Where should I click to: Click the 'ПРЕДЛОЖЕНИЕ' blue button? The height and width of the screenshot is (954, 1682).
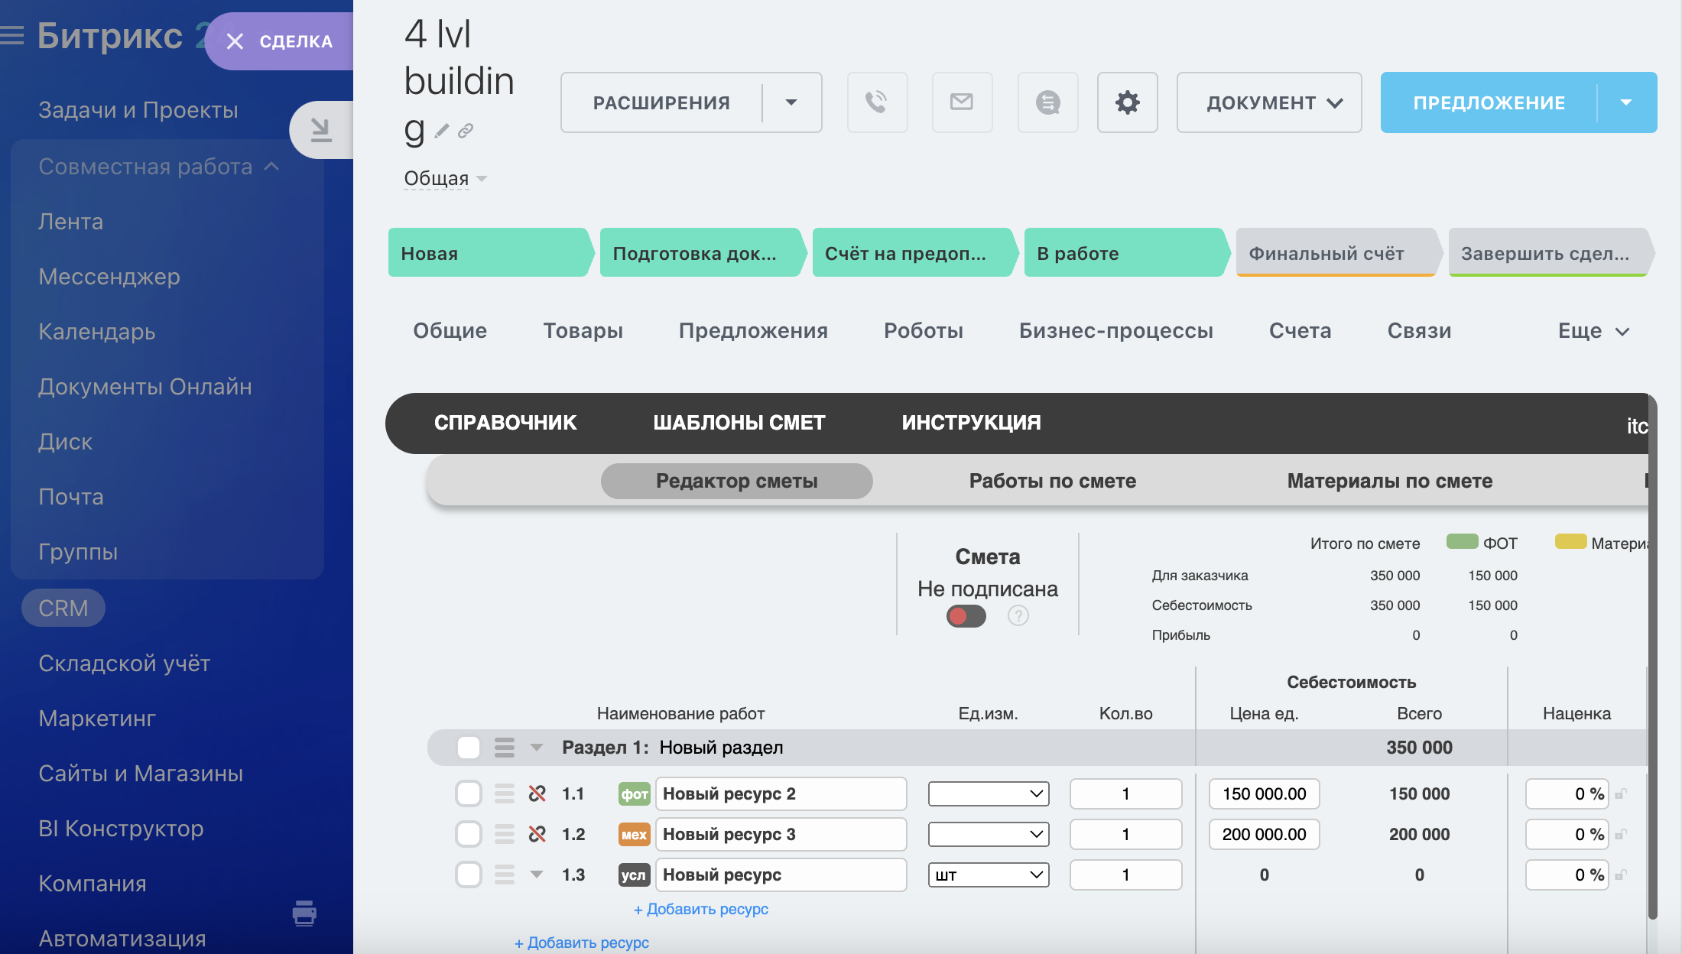(x=1489, y=102)
